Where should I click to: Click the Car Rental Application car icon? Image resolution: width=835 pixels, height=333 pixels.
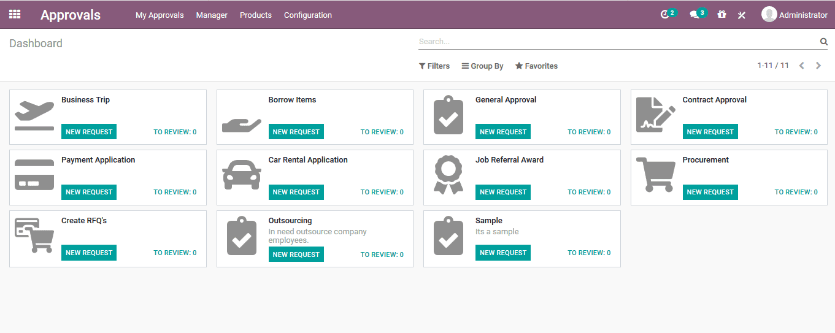242,175
